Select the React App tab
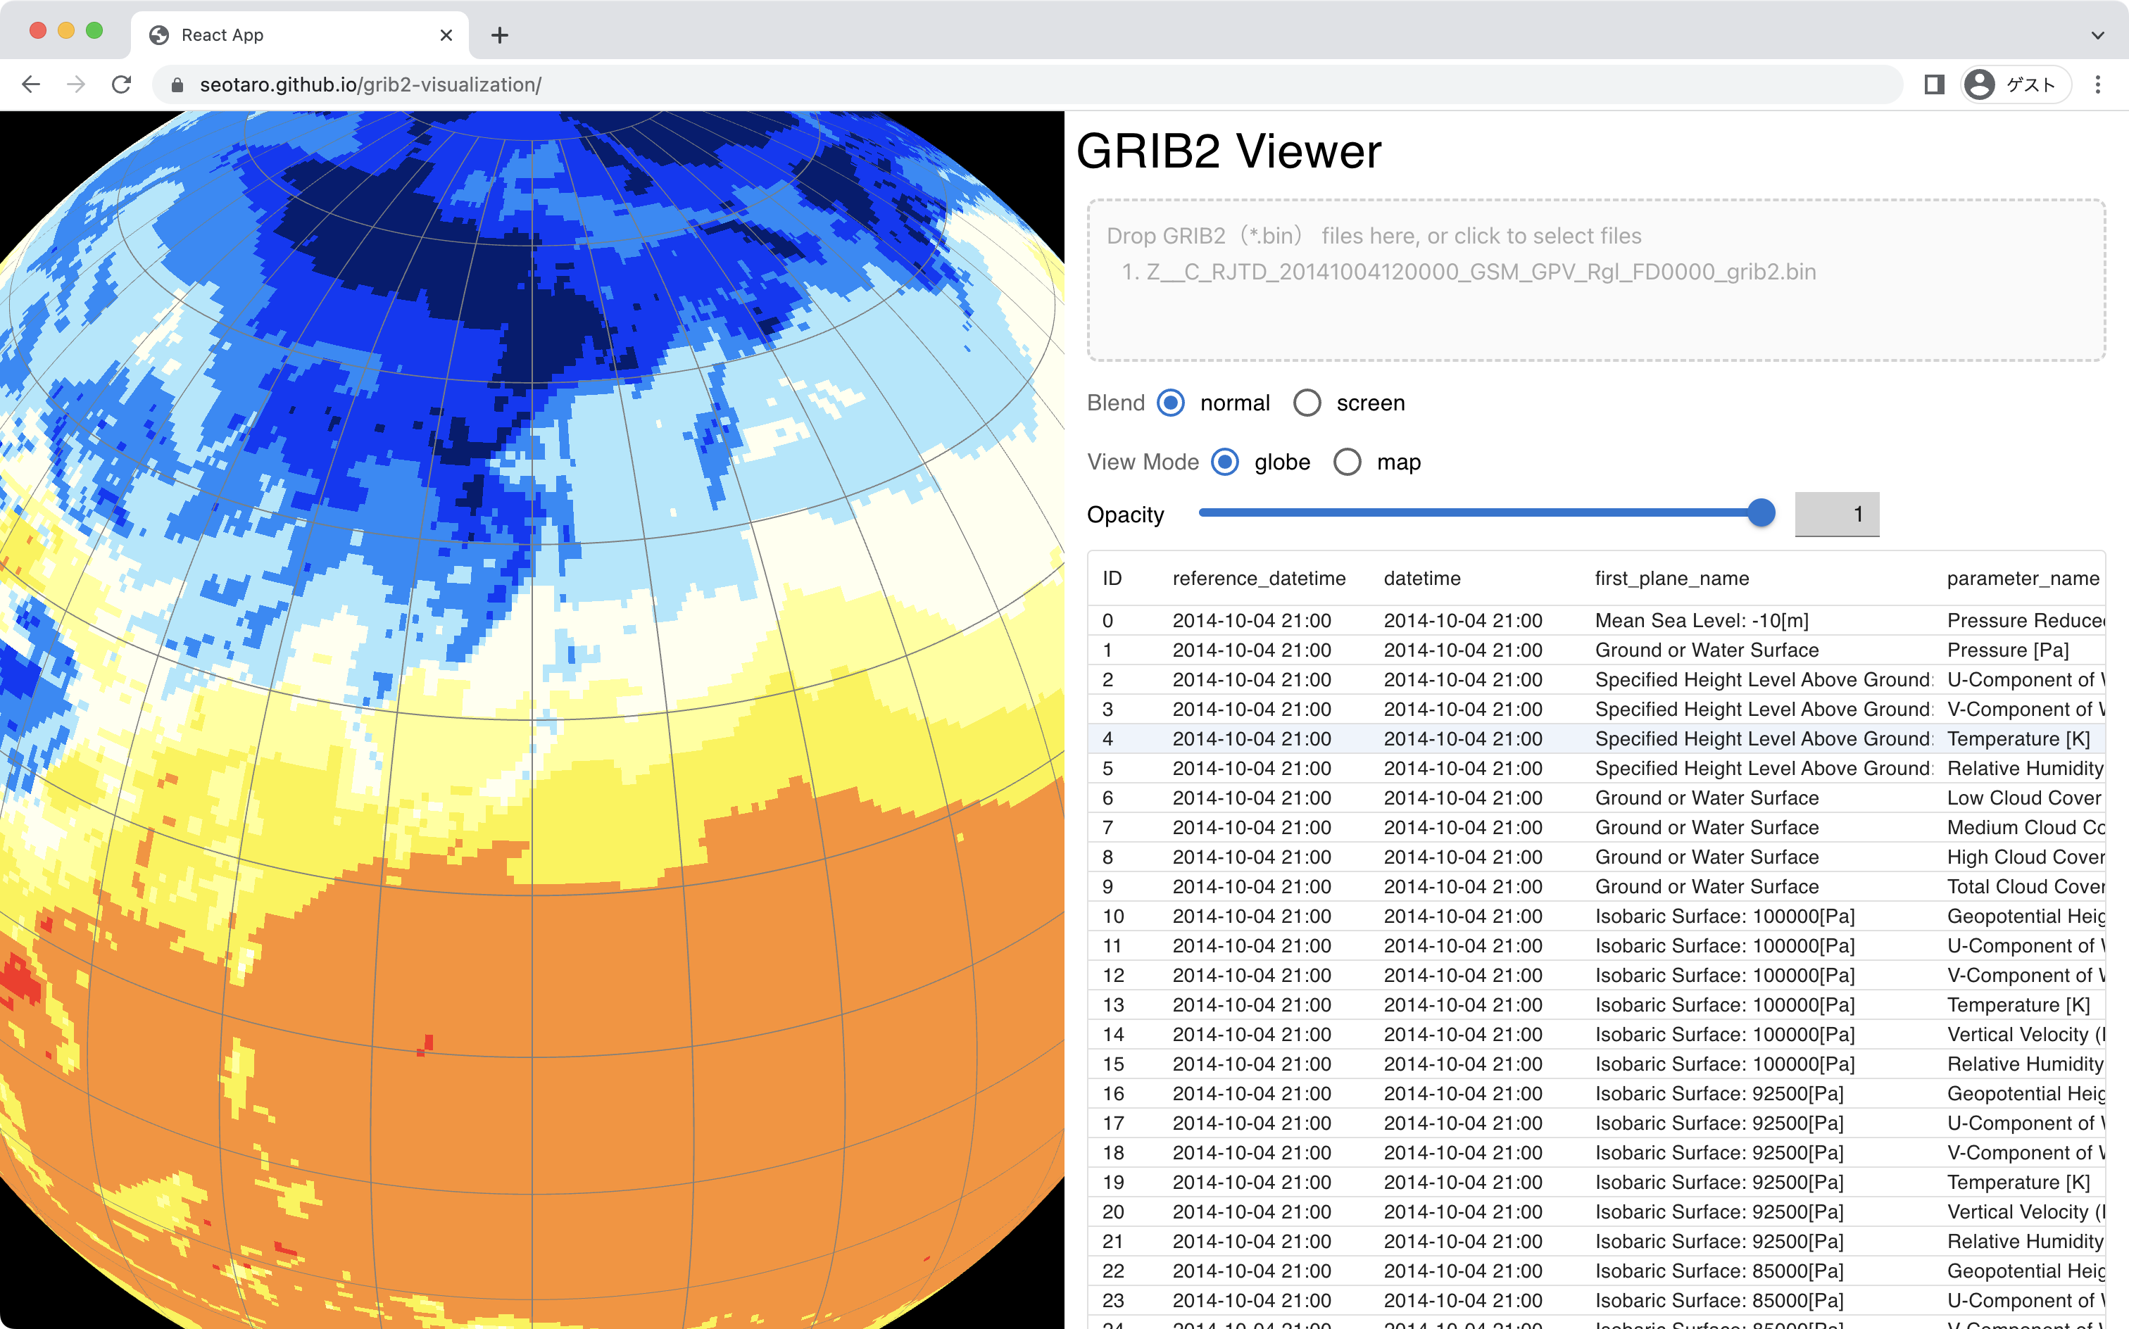This screenshot has height=1329, width=2129. (x=300, y=35)
